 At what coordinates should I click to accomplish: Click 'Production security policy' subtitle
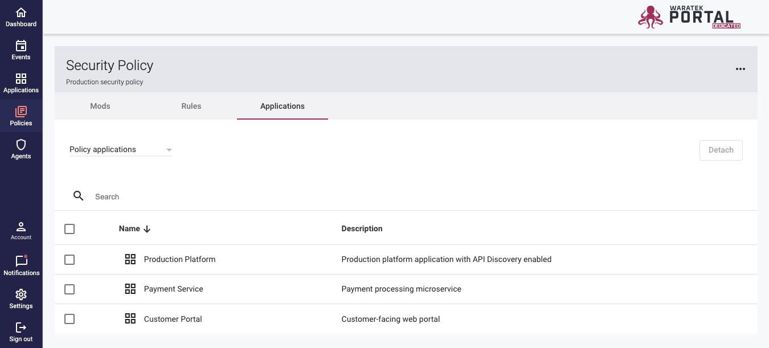tap(104, 82)
